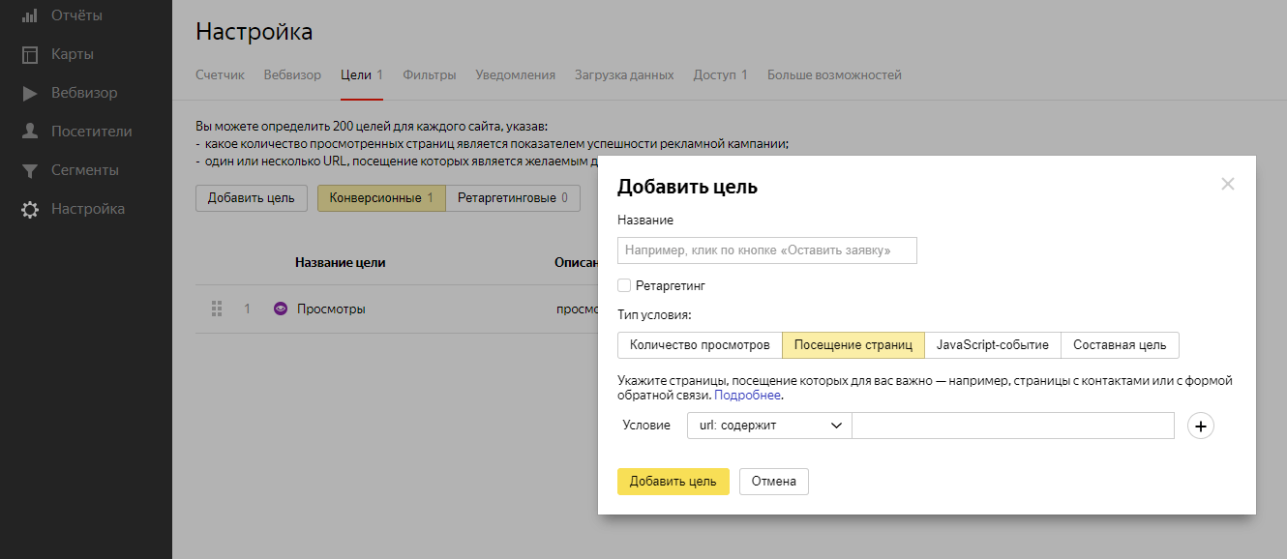Click the yellow Добавить цель submit button
The width and height of the screenshot is (1287, 559).
point(673,482)
